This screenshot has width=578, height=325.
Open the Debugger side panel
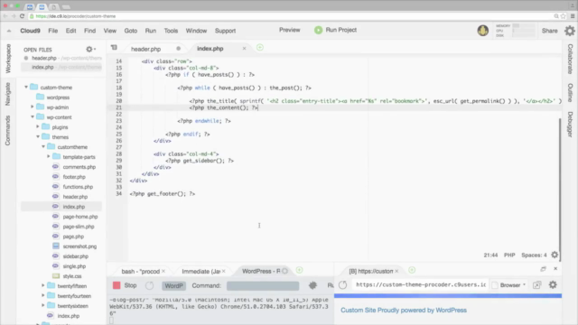[570, 125]
